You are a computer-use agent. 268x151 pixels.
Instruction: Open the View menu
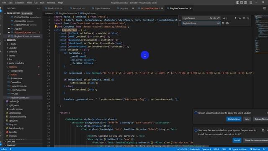tap(29, 3)
